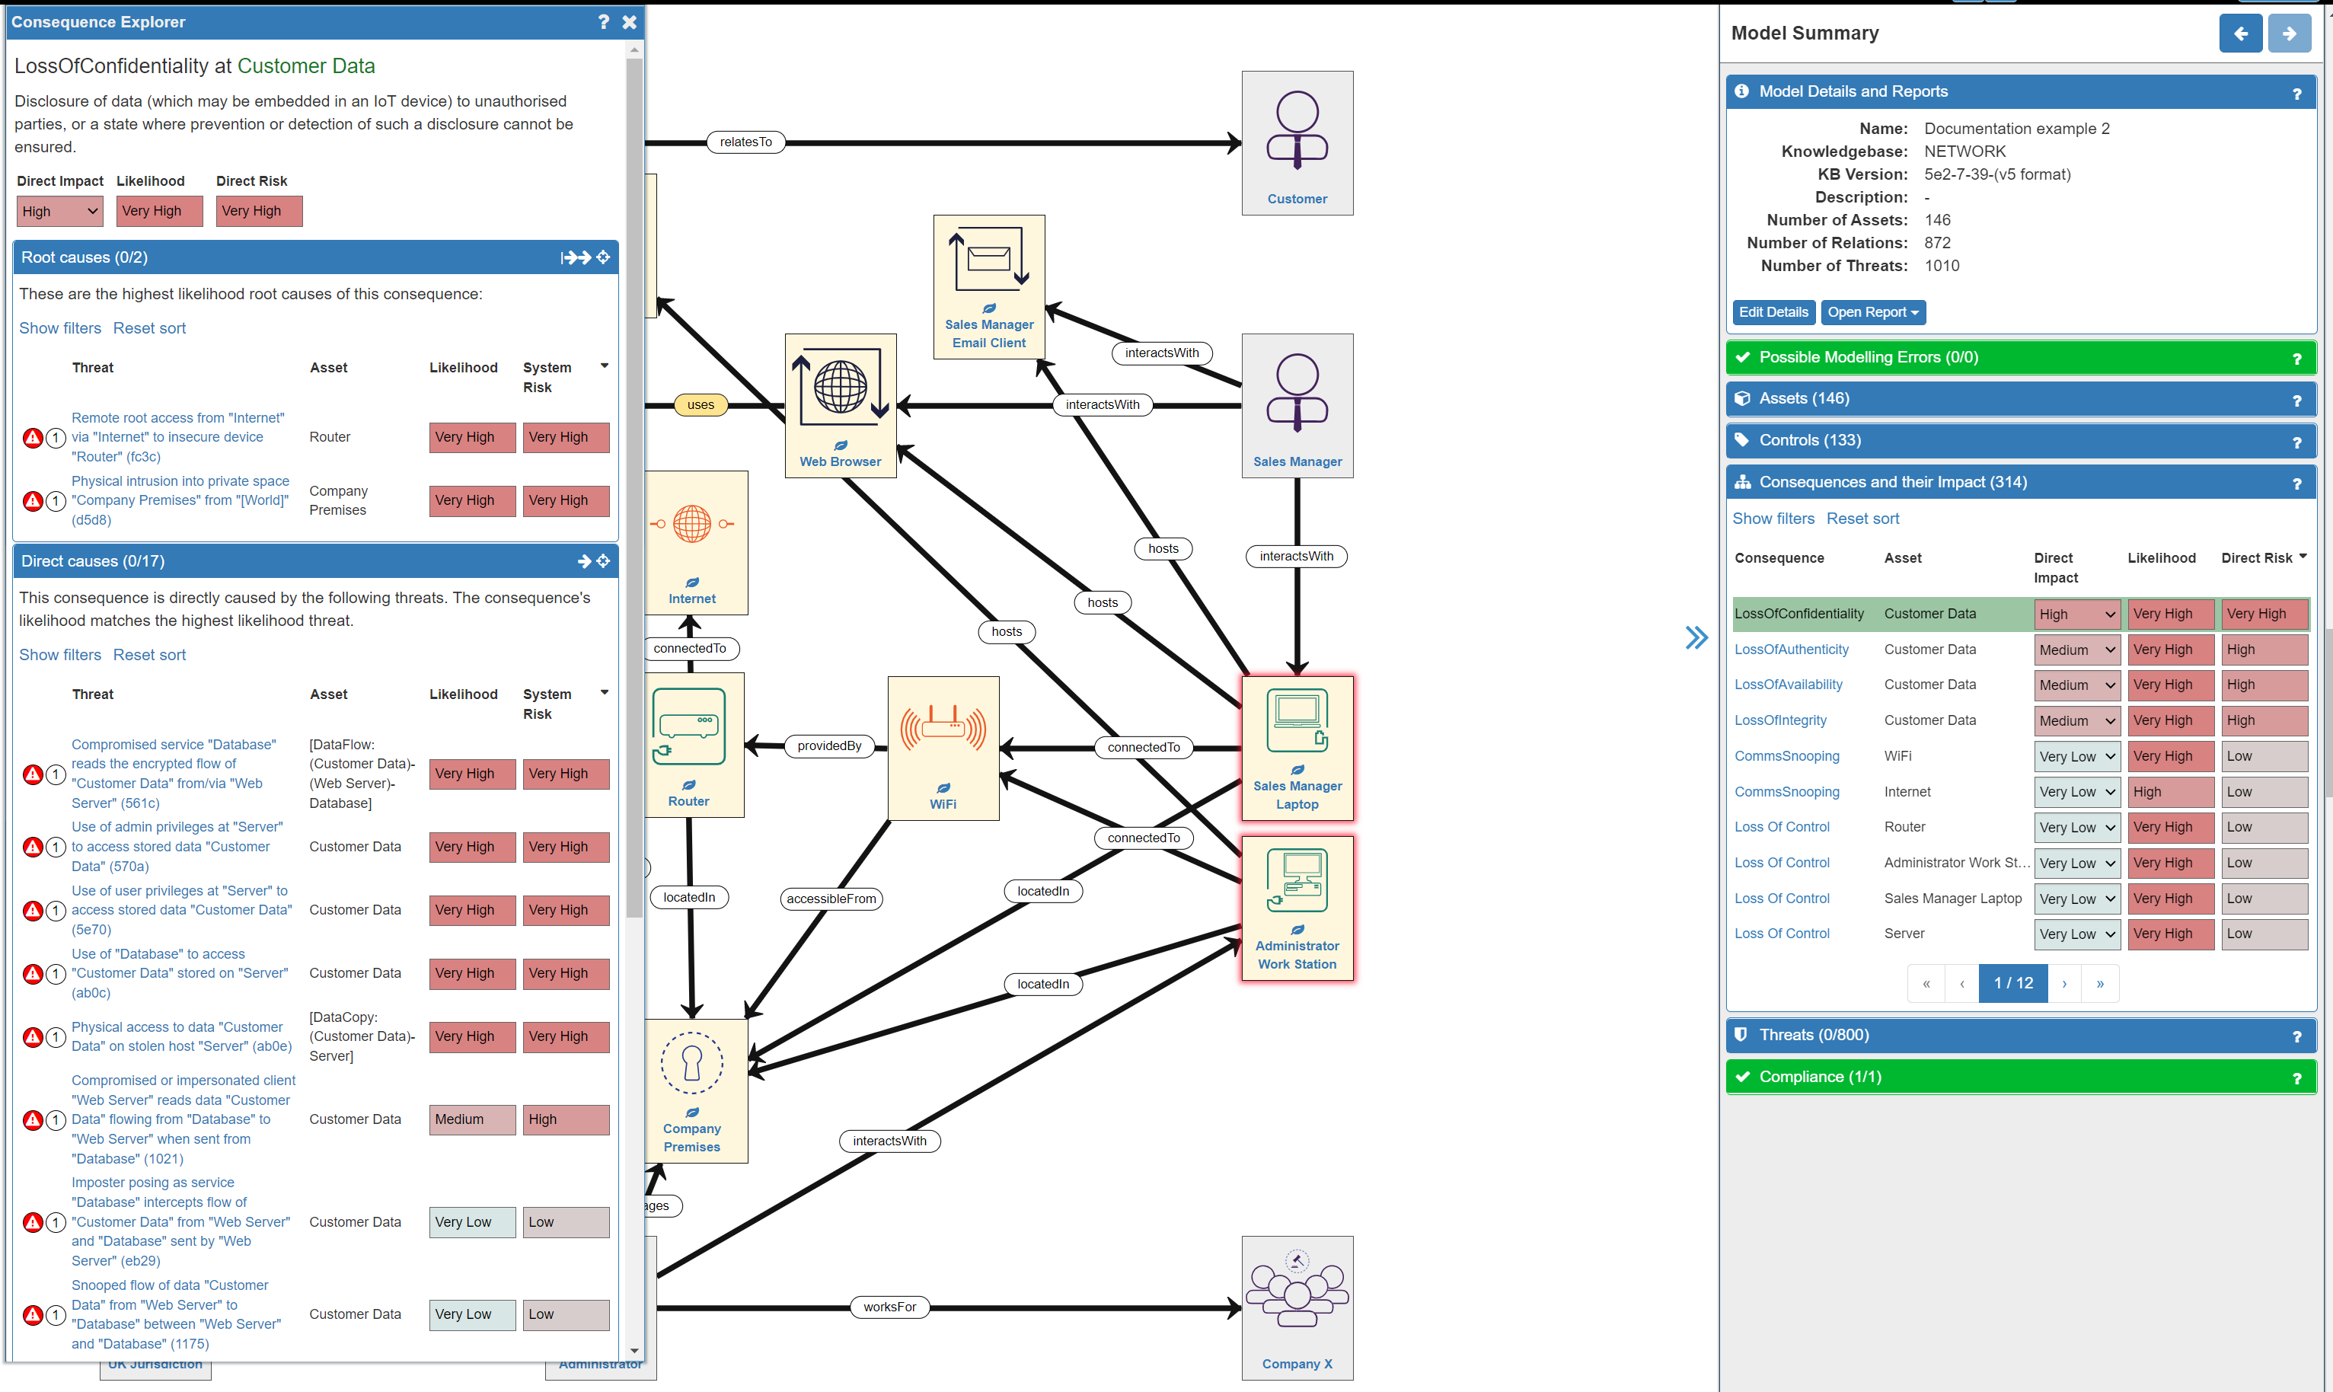Open help for Model Details and Reports
2333x1392 pixels.
[x=2296, y=93]
